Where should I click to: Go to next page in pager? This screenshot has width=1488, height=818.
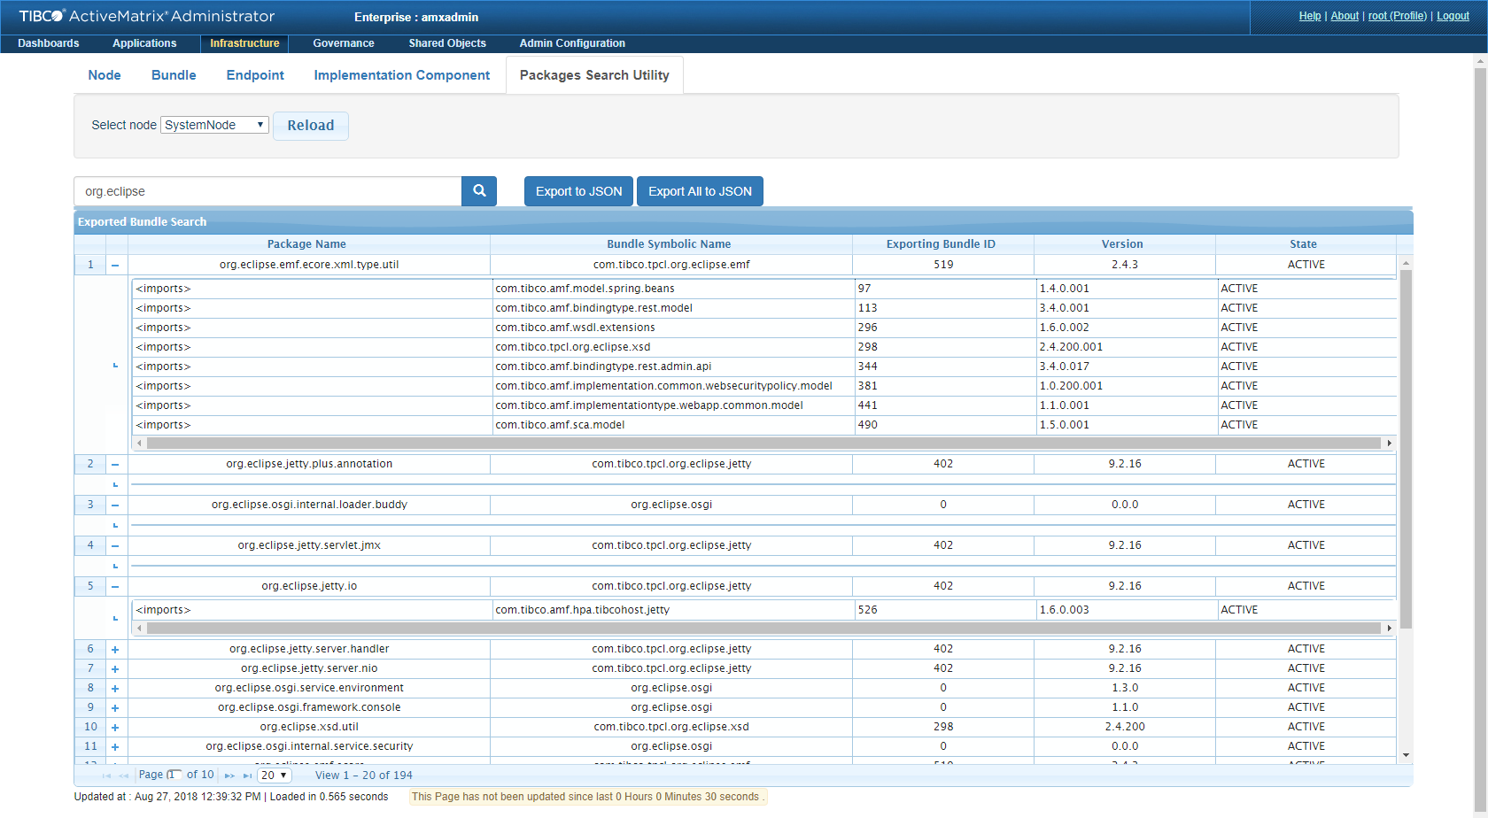pos(229,776)
